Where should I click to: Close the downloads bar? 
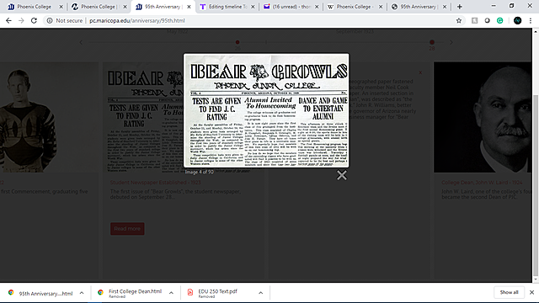tap(531, 292)
